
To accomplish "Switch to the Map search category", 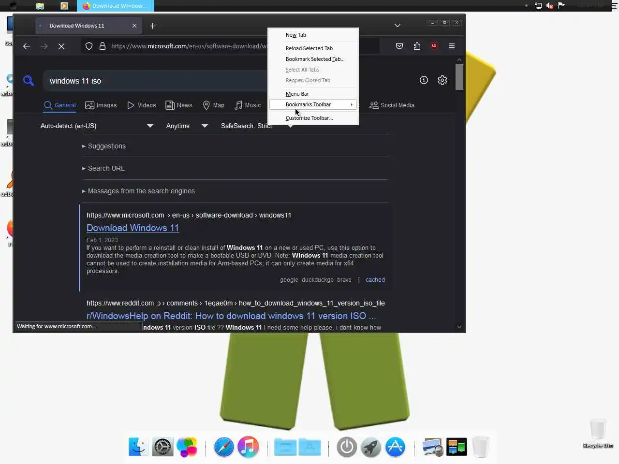I will coord(214,105).
